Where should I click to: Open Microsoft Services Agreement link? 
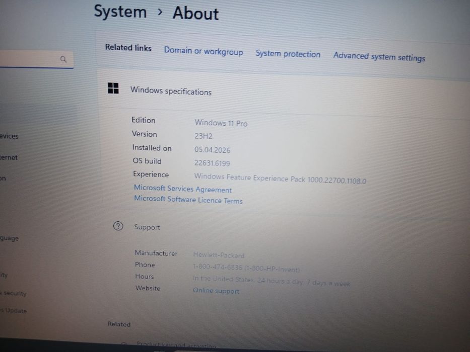click(x=182, y=189)
